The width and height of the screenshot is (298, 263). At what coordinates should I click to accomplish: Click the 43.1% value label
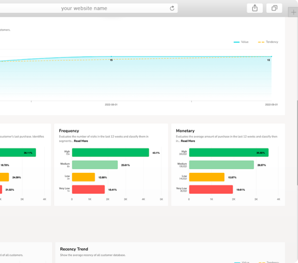(x=156, y=153)
